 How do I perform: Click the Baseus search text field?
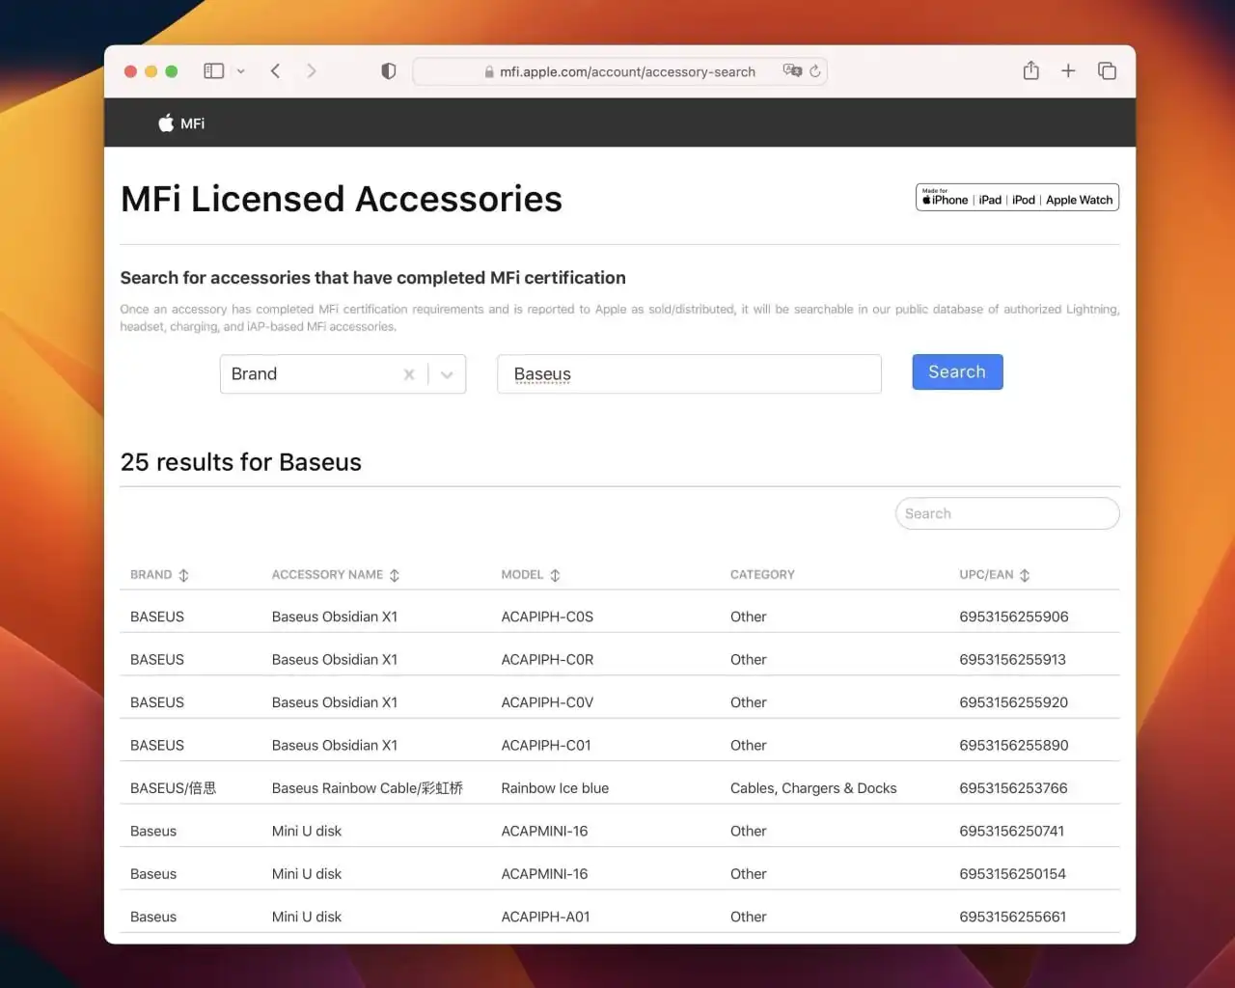689,374
